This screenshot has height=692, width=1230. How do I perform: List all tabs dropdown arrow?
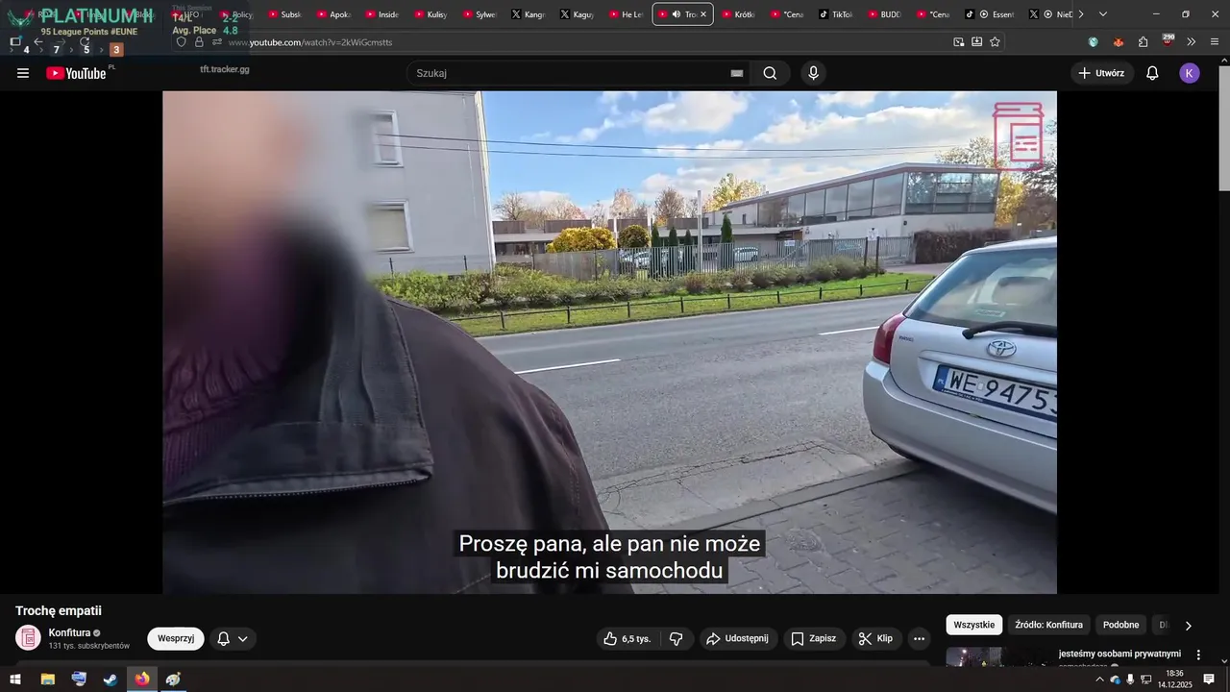tap(1103, 14)
